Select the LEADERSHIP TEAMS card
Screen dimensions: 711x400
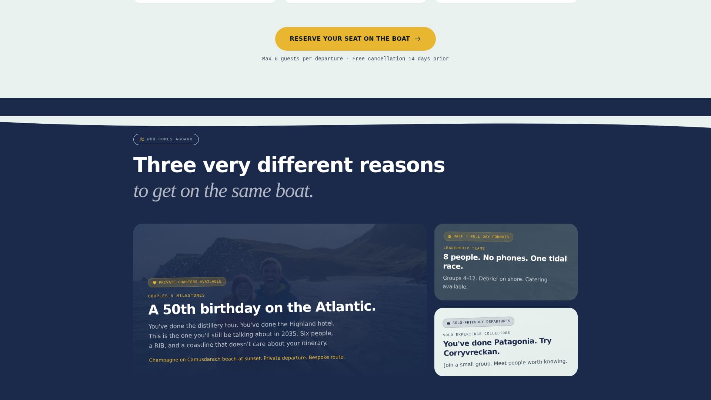coord(506,262)
